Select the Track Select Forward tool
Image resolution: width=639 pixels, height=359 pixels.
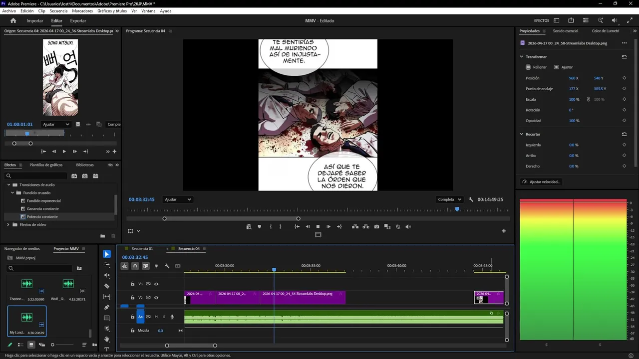[107, 265]
